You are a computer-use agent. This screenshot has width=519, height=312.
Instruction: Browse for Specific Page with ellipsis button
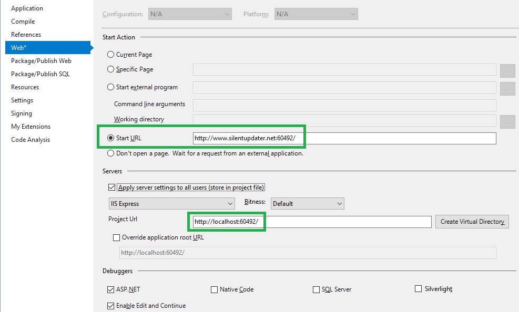pos(508,71)
